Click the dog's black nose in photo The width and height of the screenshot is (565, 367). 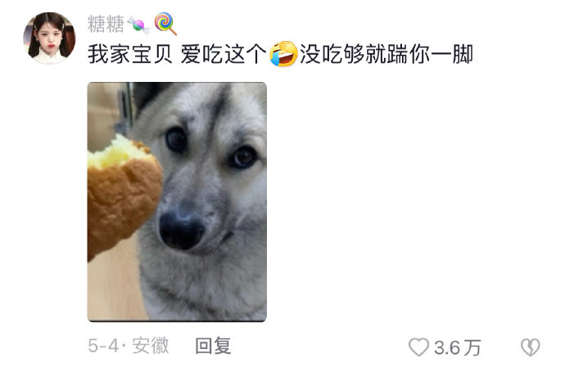(181, 230)
